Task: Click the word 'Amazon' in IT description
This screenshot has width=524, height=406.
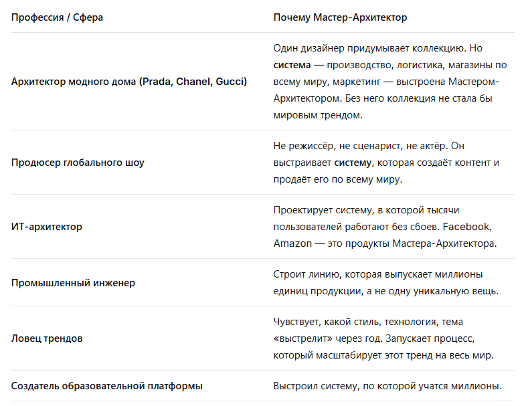Action: [292, 243]
